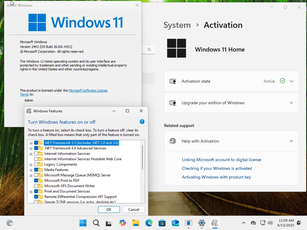Enable Microsoft XPS Document Writer checkbox

pyautogui.click(x=36, y=186)
